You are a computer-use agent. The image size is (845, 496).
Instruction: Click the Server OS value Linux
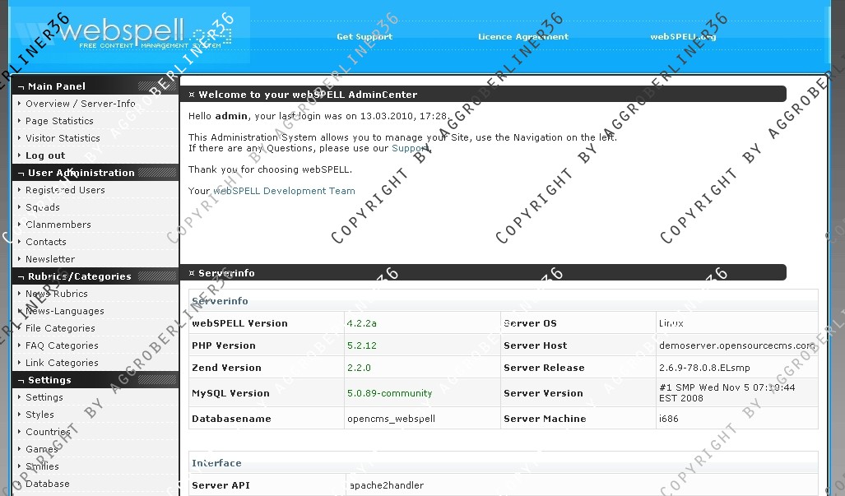pyautogui.click(x=671, y=323)
